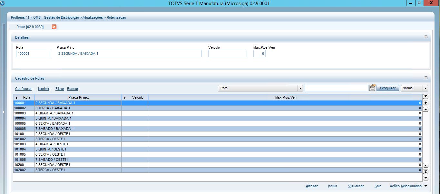Click the Praca Princ. column header

click(78, 97)
